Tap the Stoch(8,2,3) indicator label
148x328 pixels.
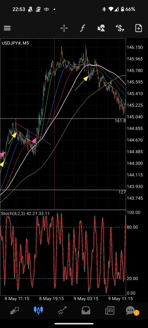point(26,214)
